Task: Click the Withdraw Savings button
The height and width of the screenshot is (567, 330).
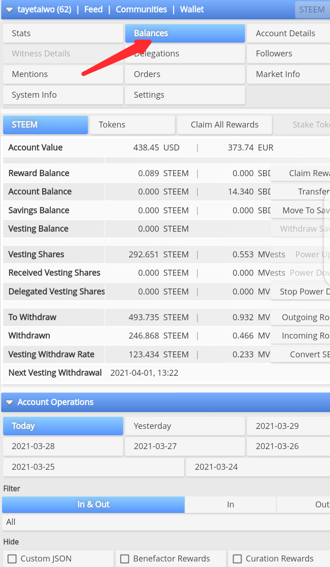Action: pos(300,229)
